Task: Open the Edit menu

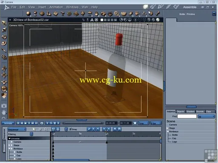Action: (x=22, y=7)
